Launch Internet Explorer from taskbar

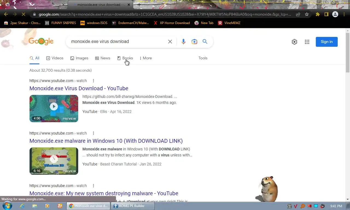pos(22,206)
